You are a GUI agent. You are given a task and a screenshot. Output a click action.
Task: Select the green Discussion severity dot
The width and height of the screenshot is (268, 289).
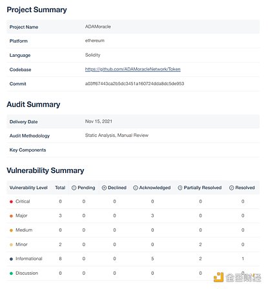click(x=11, y=274)
